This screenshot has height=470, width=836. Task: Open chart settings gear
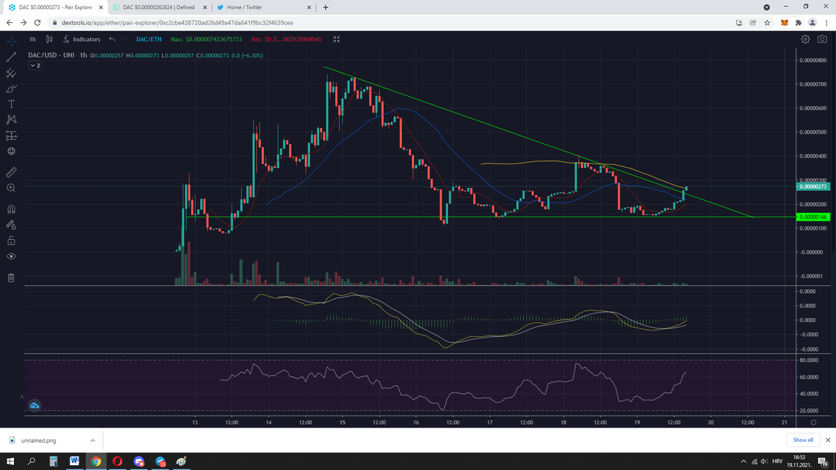point(806,39)
